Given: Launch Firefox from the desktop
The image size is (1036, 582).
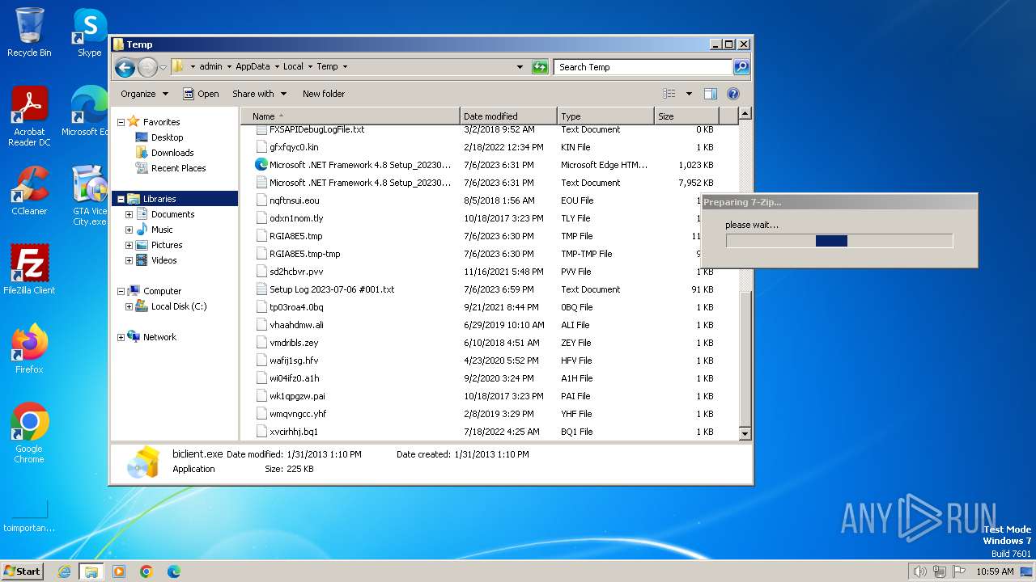Looking at the screenshot, I should tap(29, 349).
